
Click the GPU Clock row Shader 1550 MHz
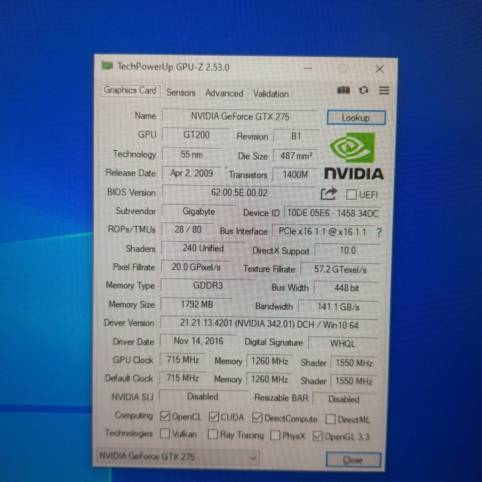point(354,363)
